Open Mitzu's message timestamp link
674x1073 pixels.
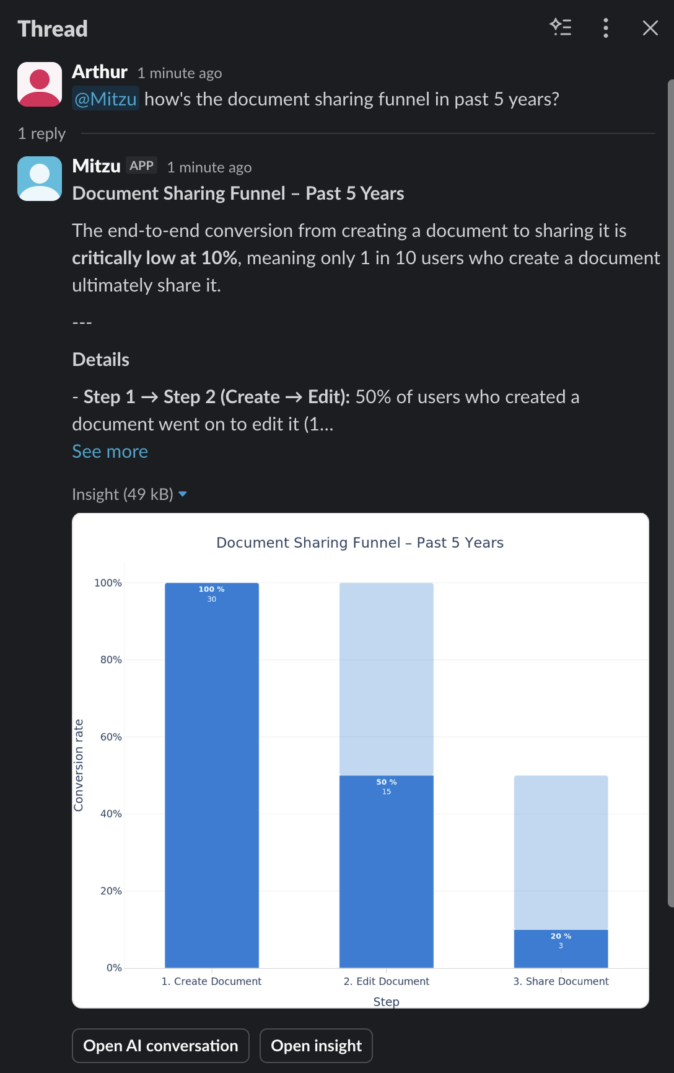(209, 167)
